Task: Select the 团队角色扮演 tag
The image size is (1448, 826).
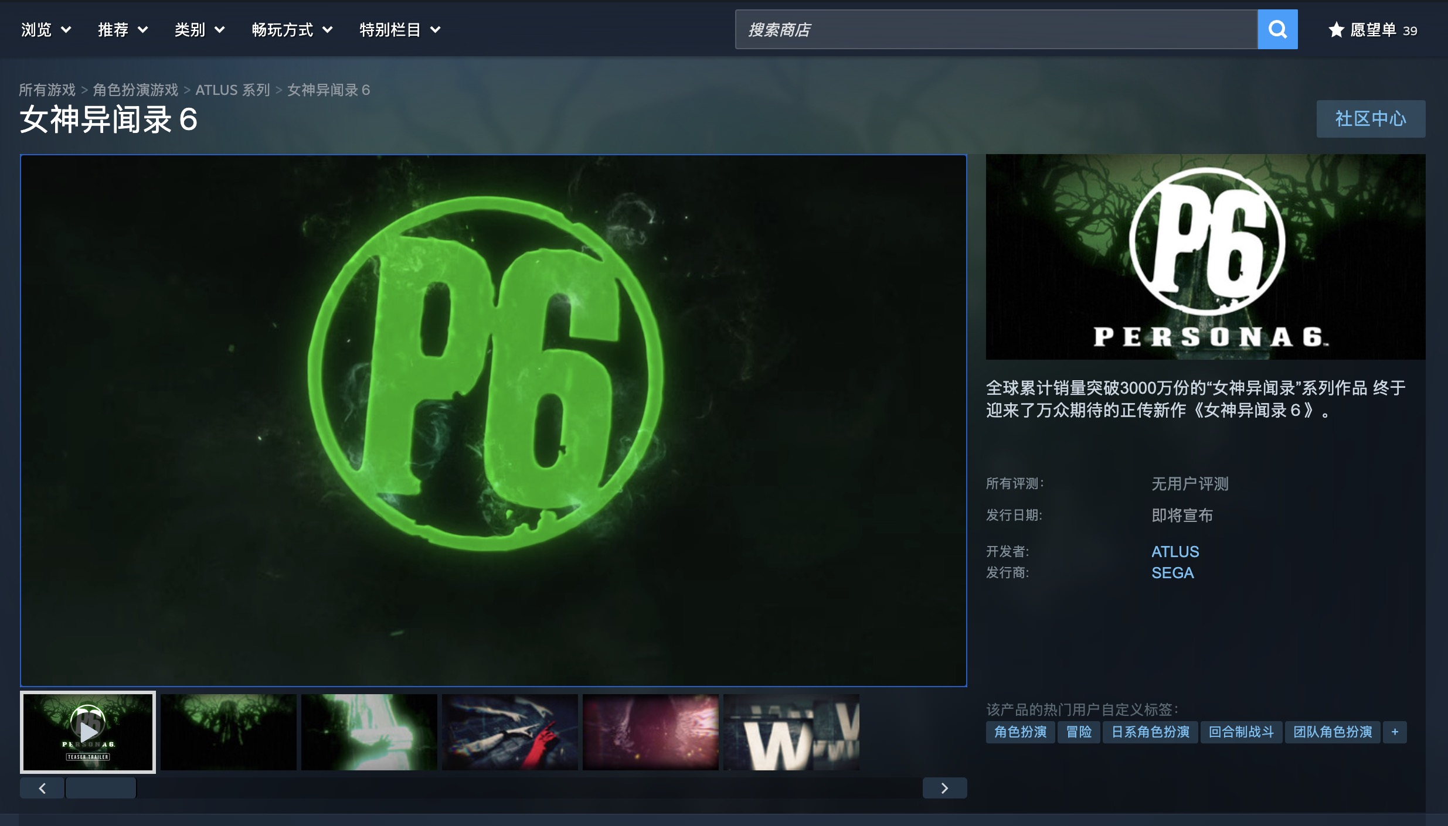Action: (1333, 732)
